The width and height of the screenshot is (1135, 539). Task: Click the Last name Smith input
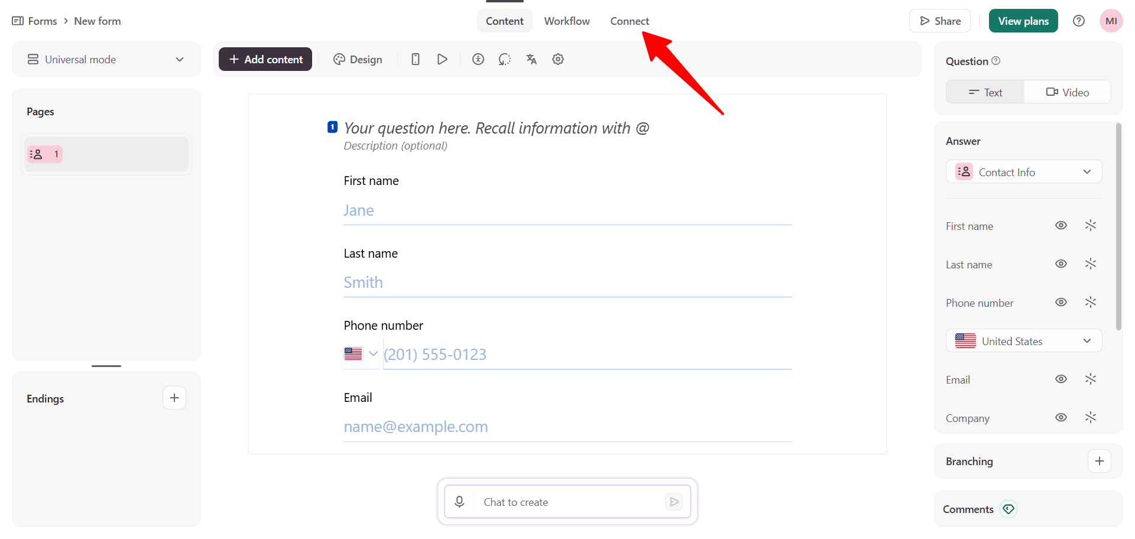coord(567,283)
